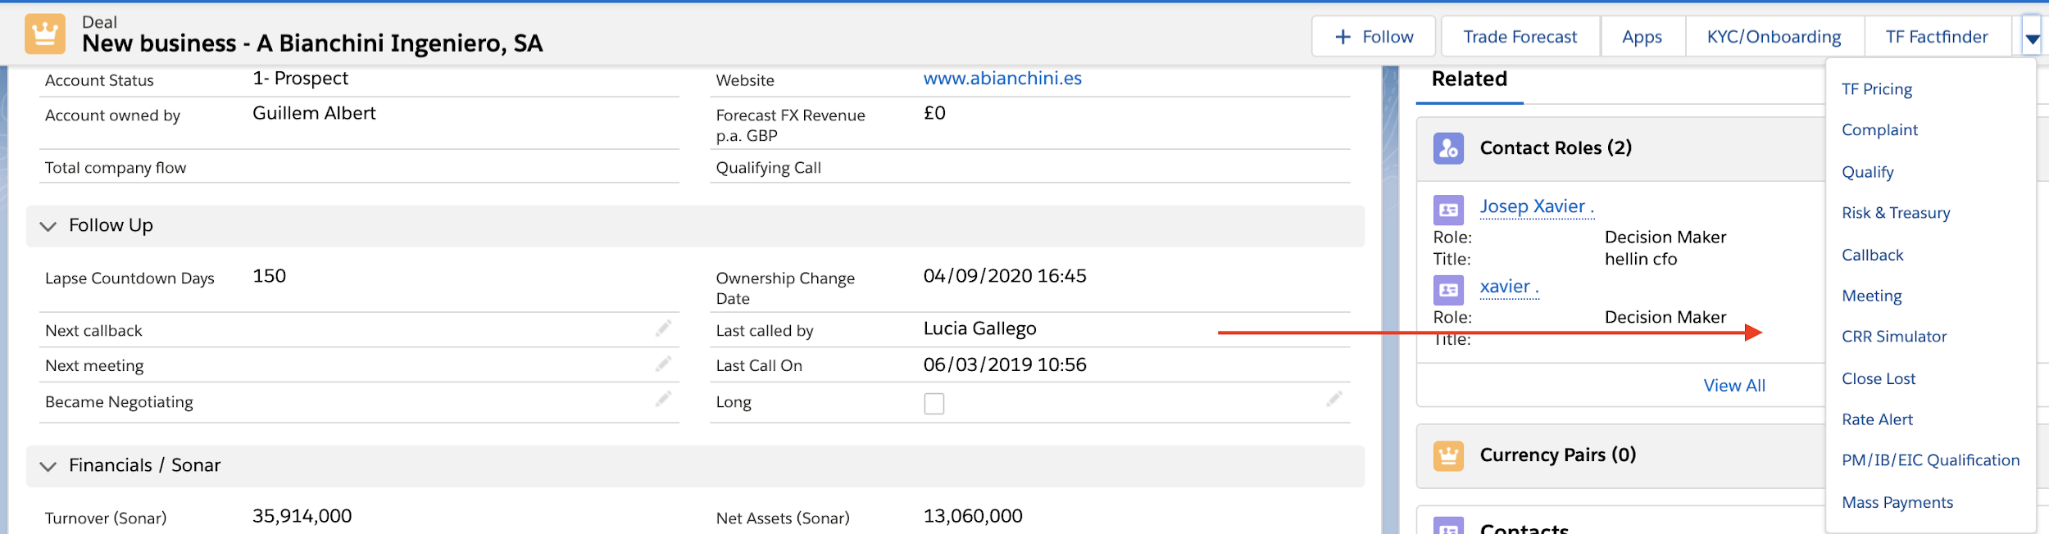Open the Contact Roles (2) heading
The width and height of the screenshot is (2049, 534).
click(x=1556, y=148)
